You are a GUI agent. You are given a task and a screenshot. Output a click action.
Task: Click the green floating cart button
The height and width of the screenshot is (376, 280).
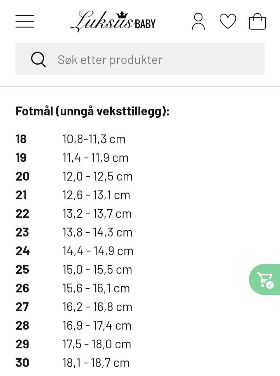pos(264,279)
